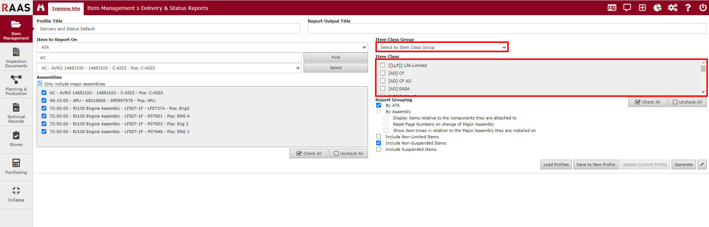Click the pin icon beside Generate
The width and height of the screenshot is (709, 227).
click(x=702, y=165)
